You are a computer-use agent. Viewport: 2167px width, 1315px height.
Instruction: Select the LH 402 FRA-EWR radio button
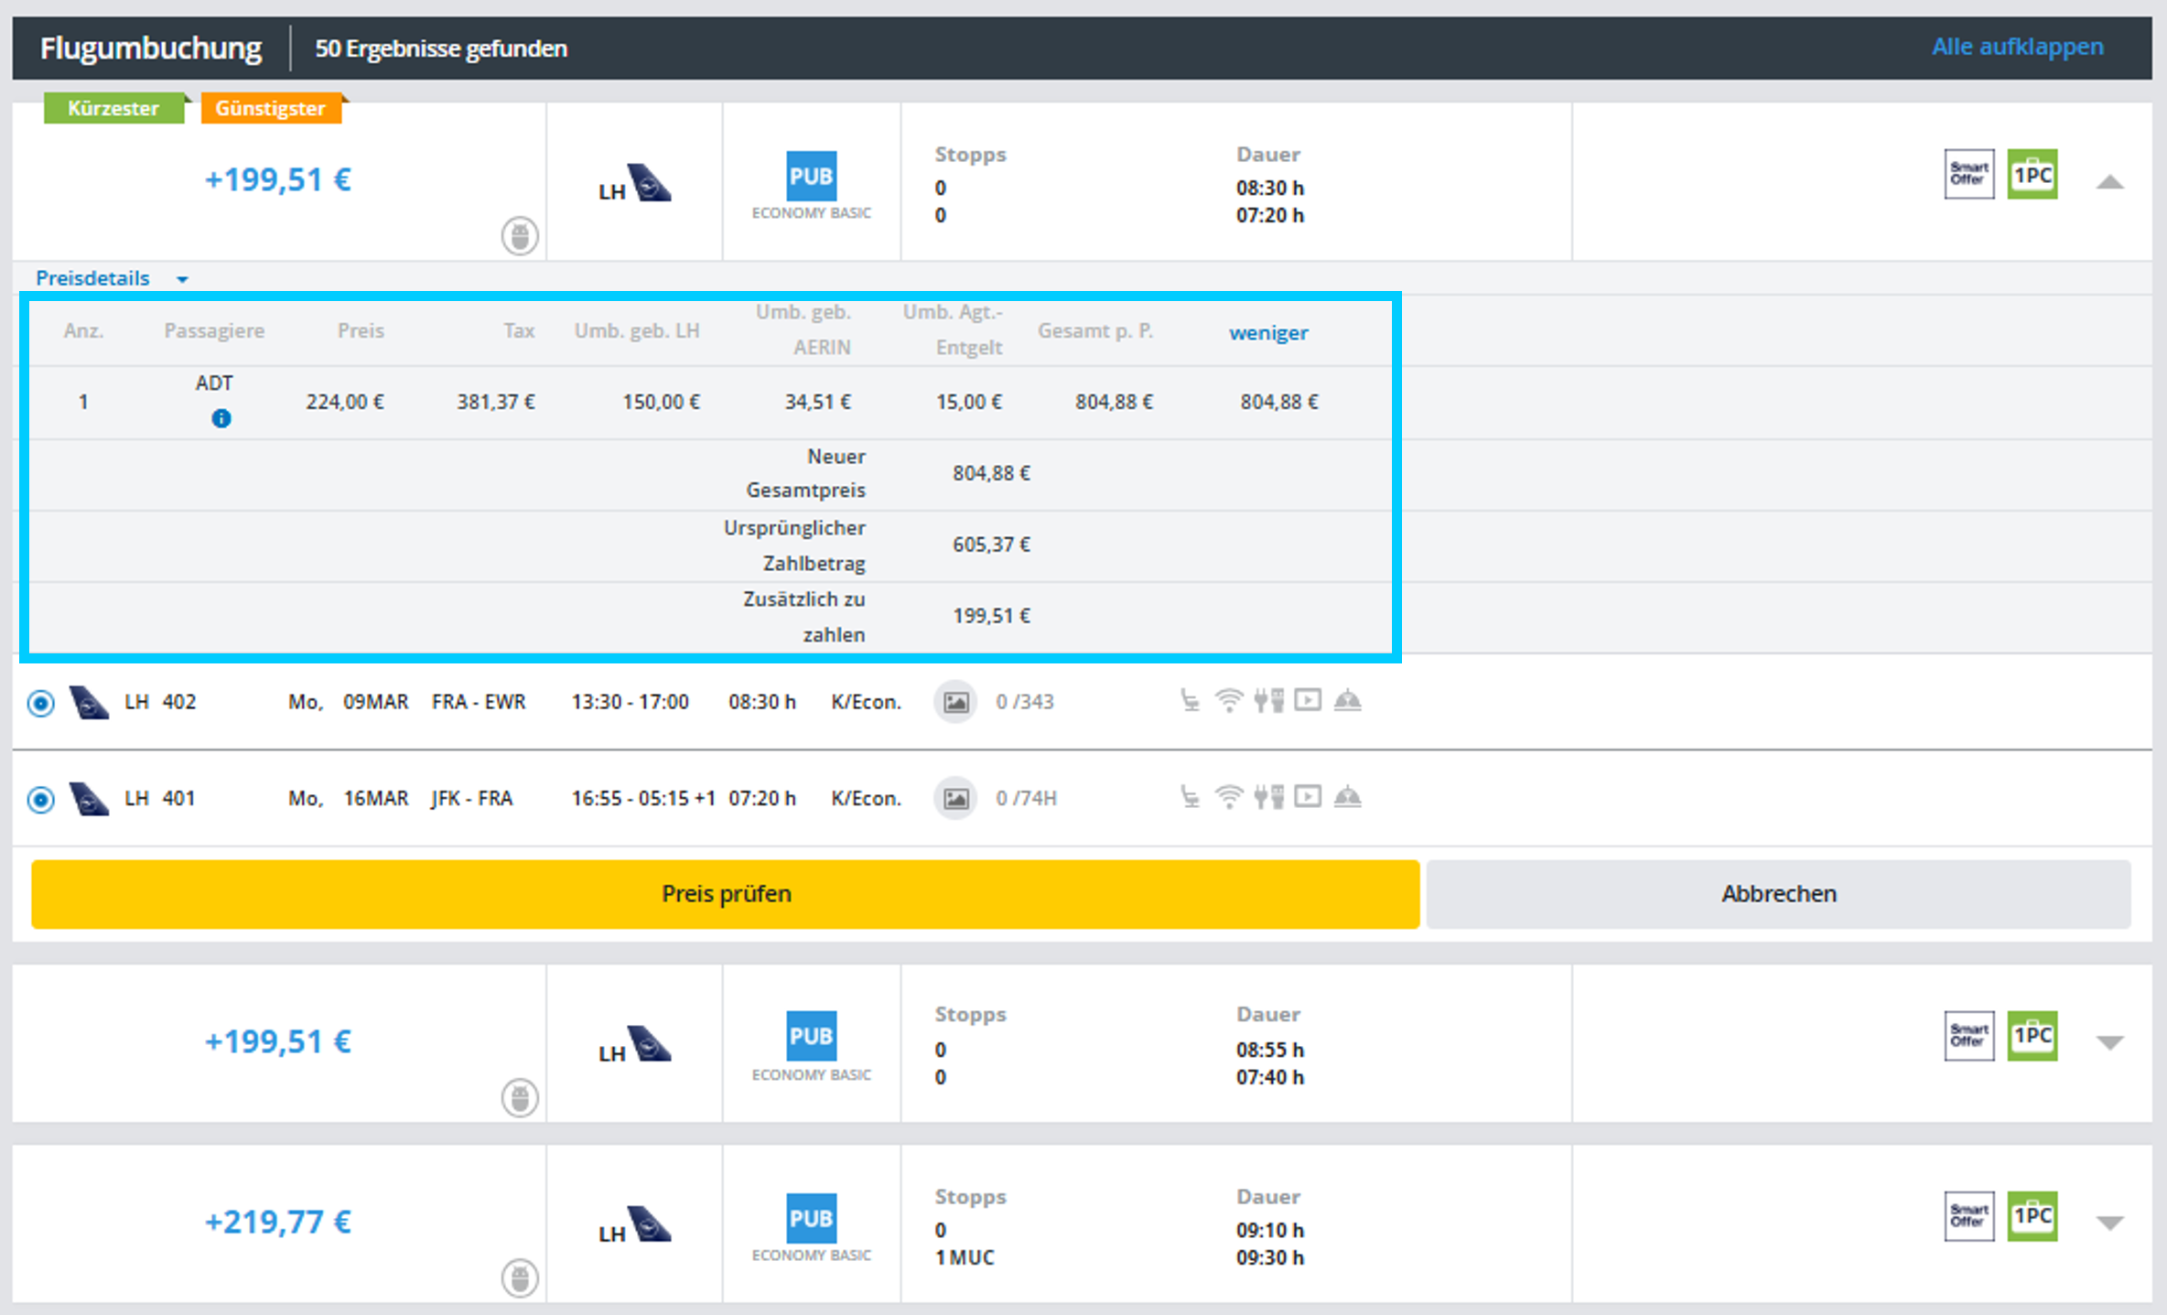tap(41, 703)
